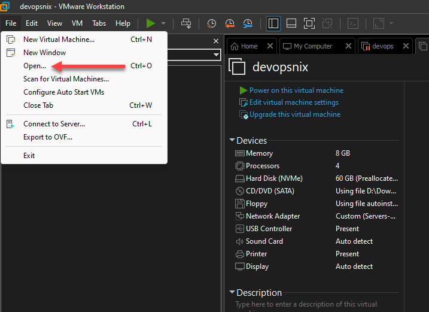Toggle the thumbnail bar view icon
This screenshot has height=312, width=429.
(291, 23)
